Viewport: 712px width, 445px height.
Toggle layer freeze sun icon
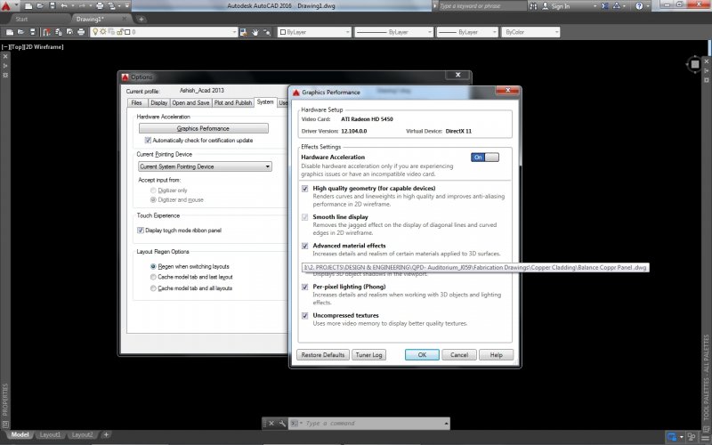[x=103, y=32]
